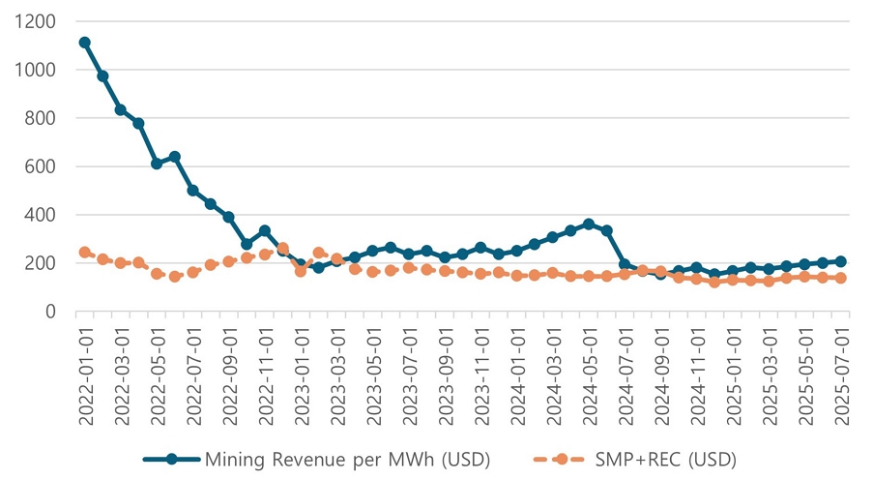Select the 2024-01-01 x-axis date label
The height and width of the screenshot is (480, 873).
tap(516, 371)
